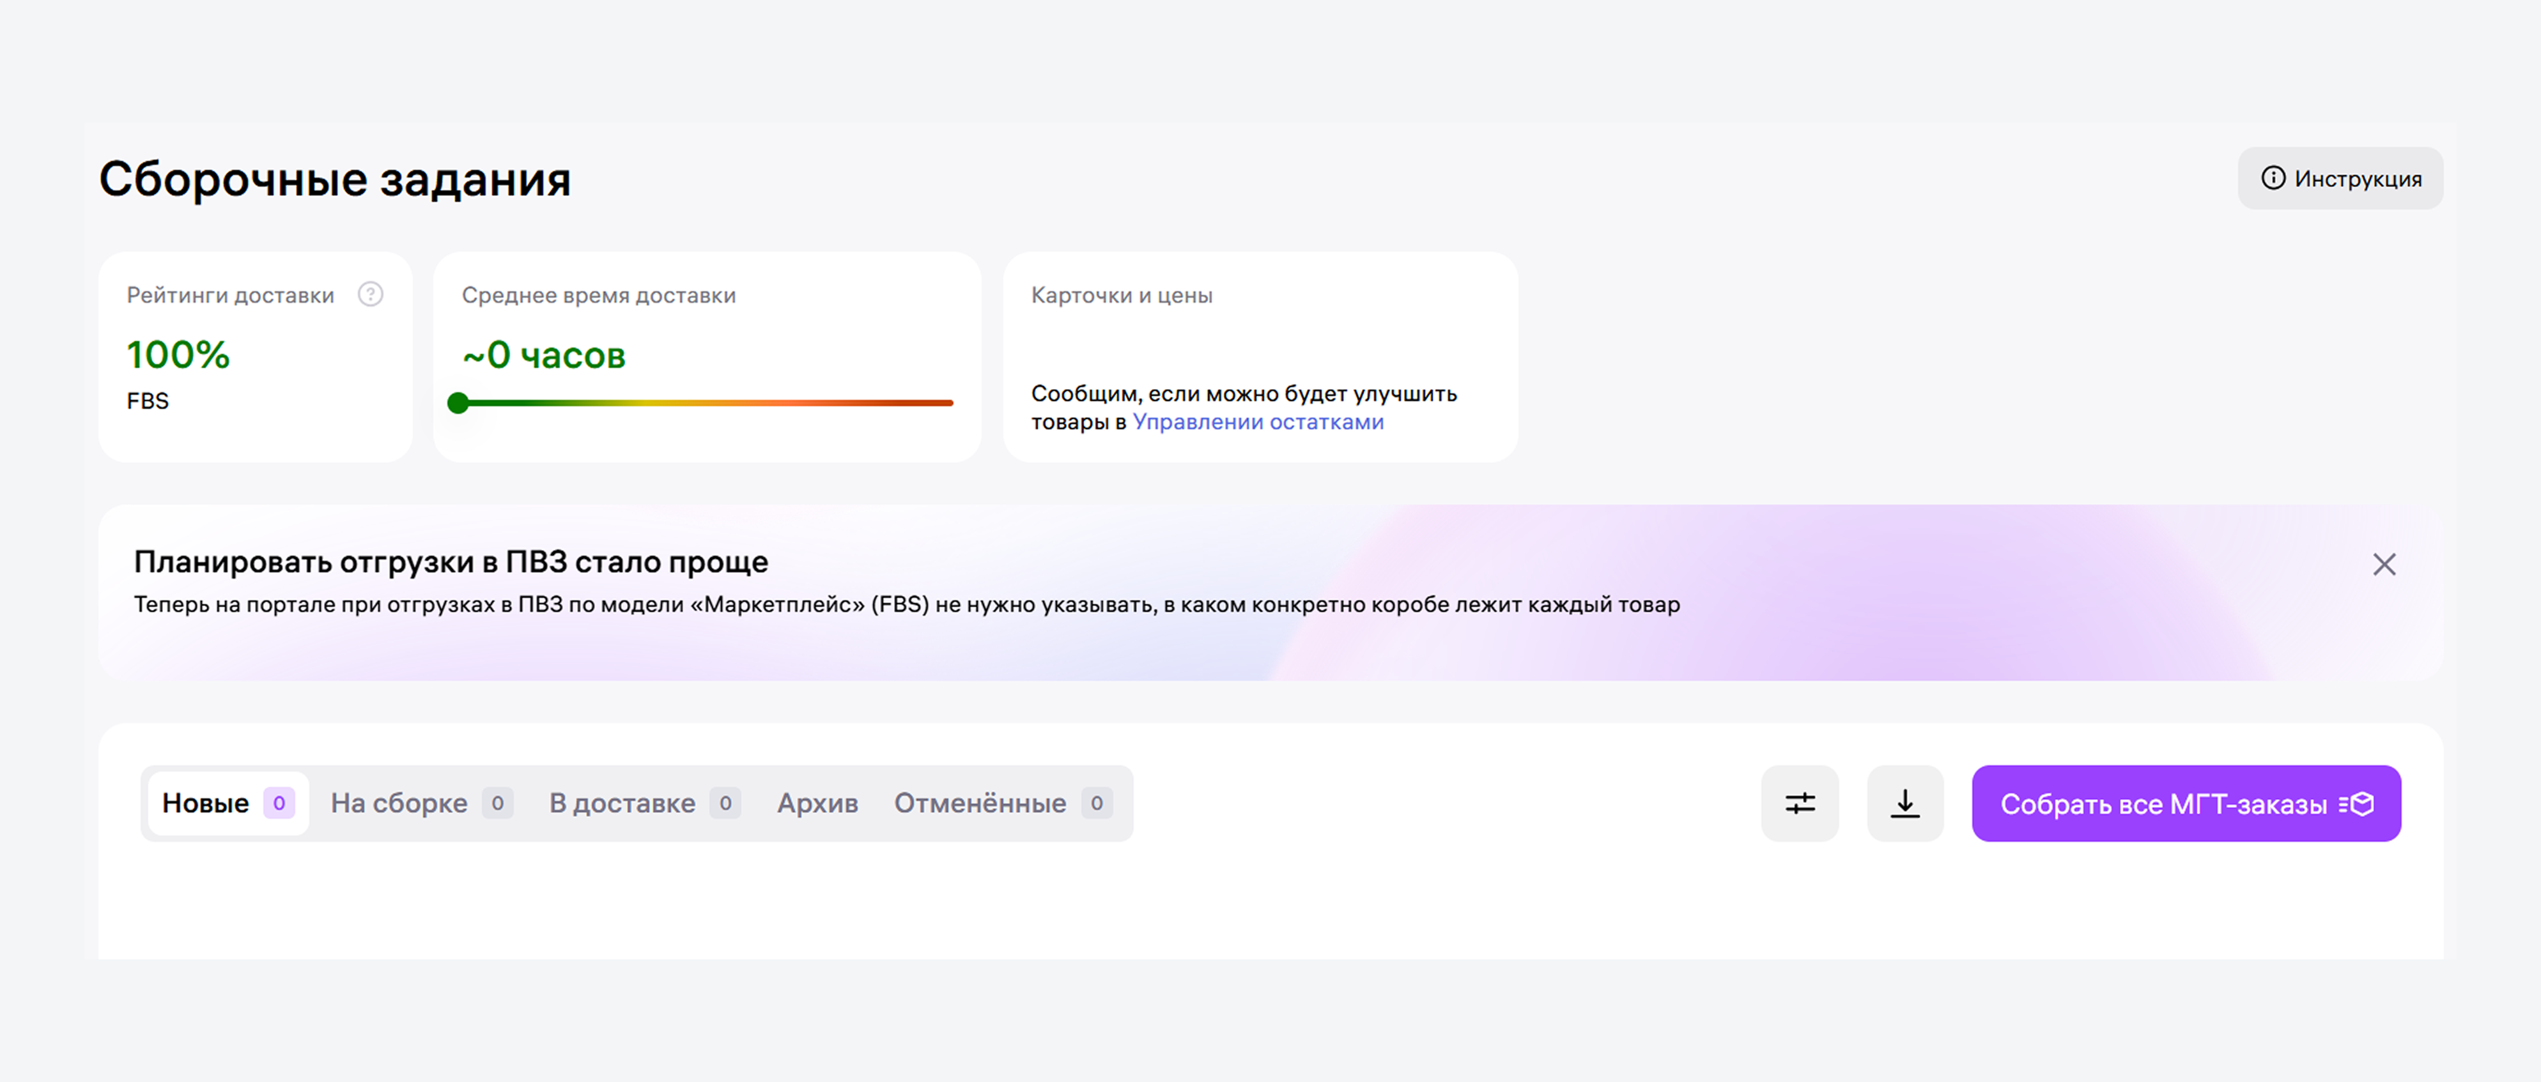Select the В доставке tab
Viewport: 2541px width, 1082px height.
[622, 803]
